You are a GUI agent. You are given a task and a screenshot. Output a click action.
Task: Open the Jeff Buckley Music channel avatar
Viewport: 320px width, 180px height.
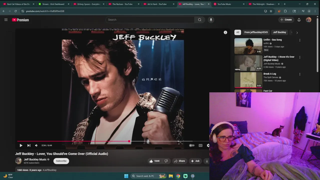click(18, 161)
